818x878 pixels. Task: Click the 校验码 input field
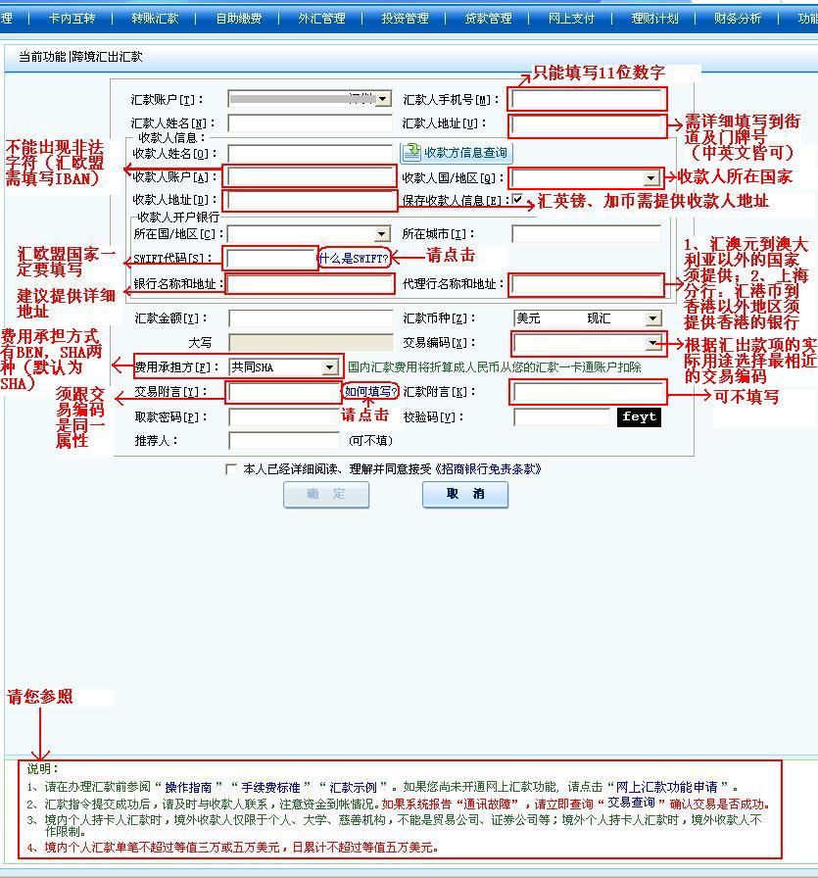561,417
